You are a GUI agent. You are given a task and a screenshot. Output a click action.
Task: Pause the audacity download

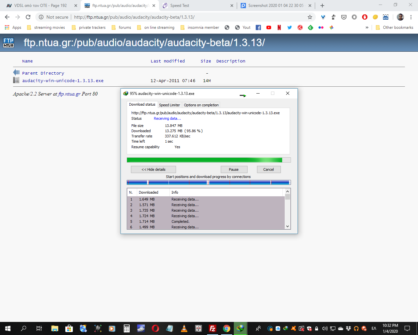(x=234, y=169)
